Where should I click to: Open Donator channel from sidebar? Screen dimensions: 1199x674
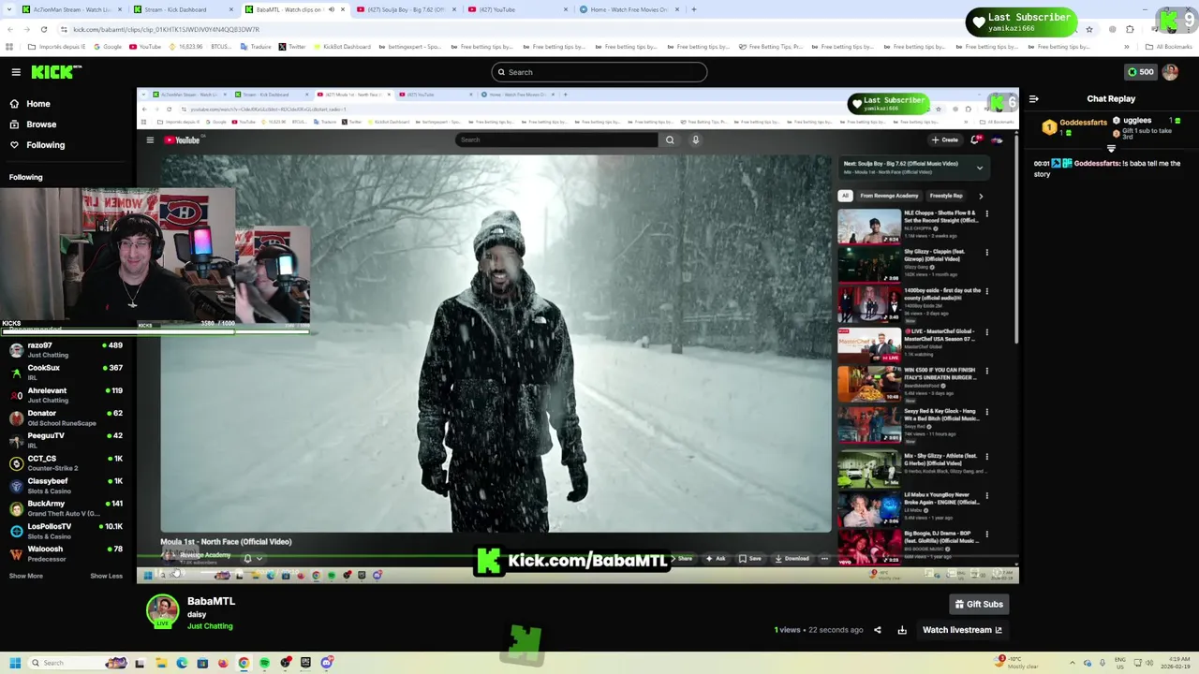pyautogui.click(x=66, y=418)
